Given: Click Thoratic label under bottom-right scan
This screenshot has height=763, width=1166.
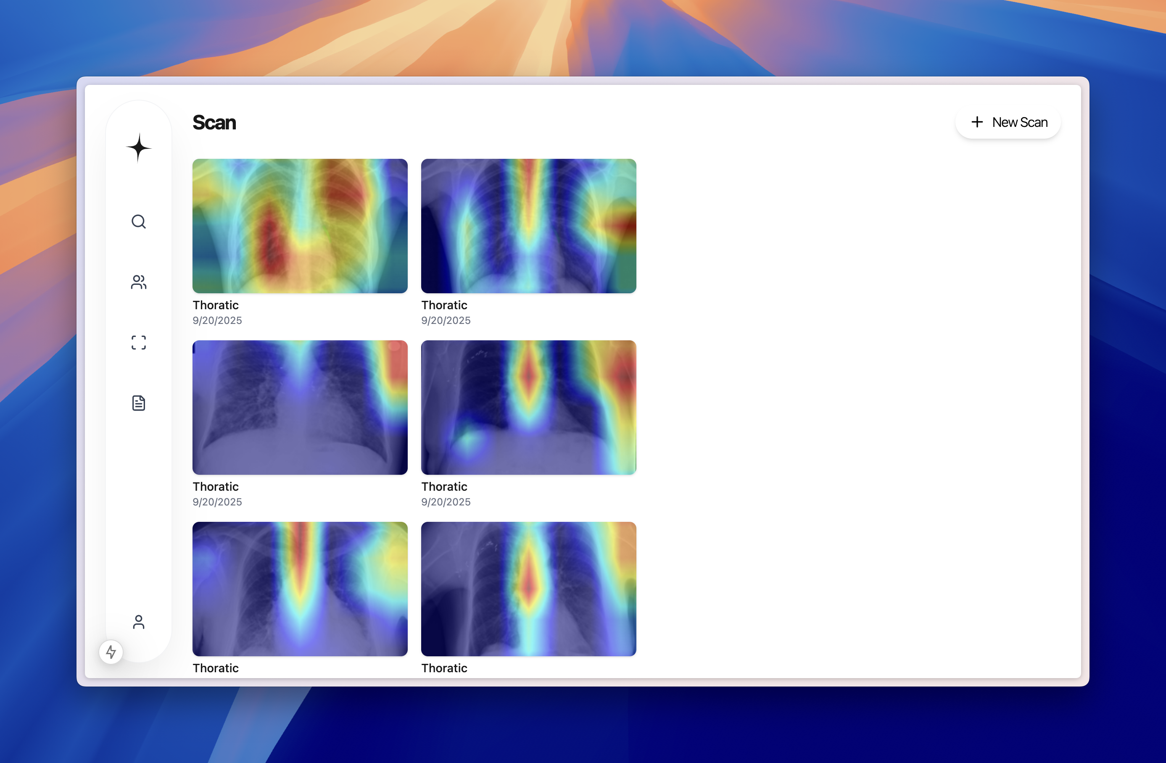Looking at the screenshot, I should point(444,668).
